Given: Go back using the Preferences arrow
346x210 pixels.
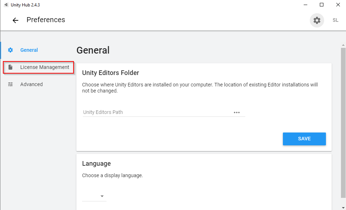Looking at the screenshot, I should [x=15, y=20].
